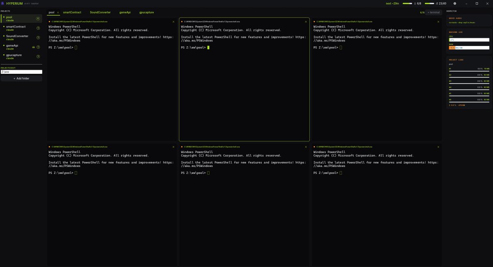
Task: Switch to the gpucapture tab
Action: click(x=146, y=12)
